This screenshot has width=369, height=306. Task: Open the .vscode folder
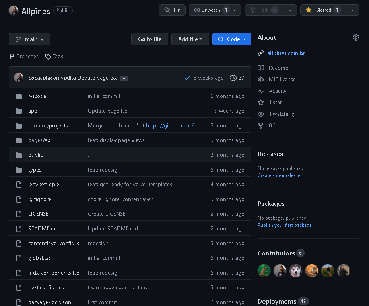[x=37, y=96]
